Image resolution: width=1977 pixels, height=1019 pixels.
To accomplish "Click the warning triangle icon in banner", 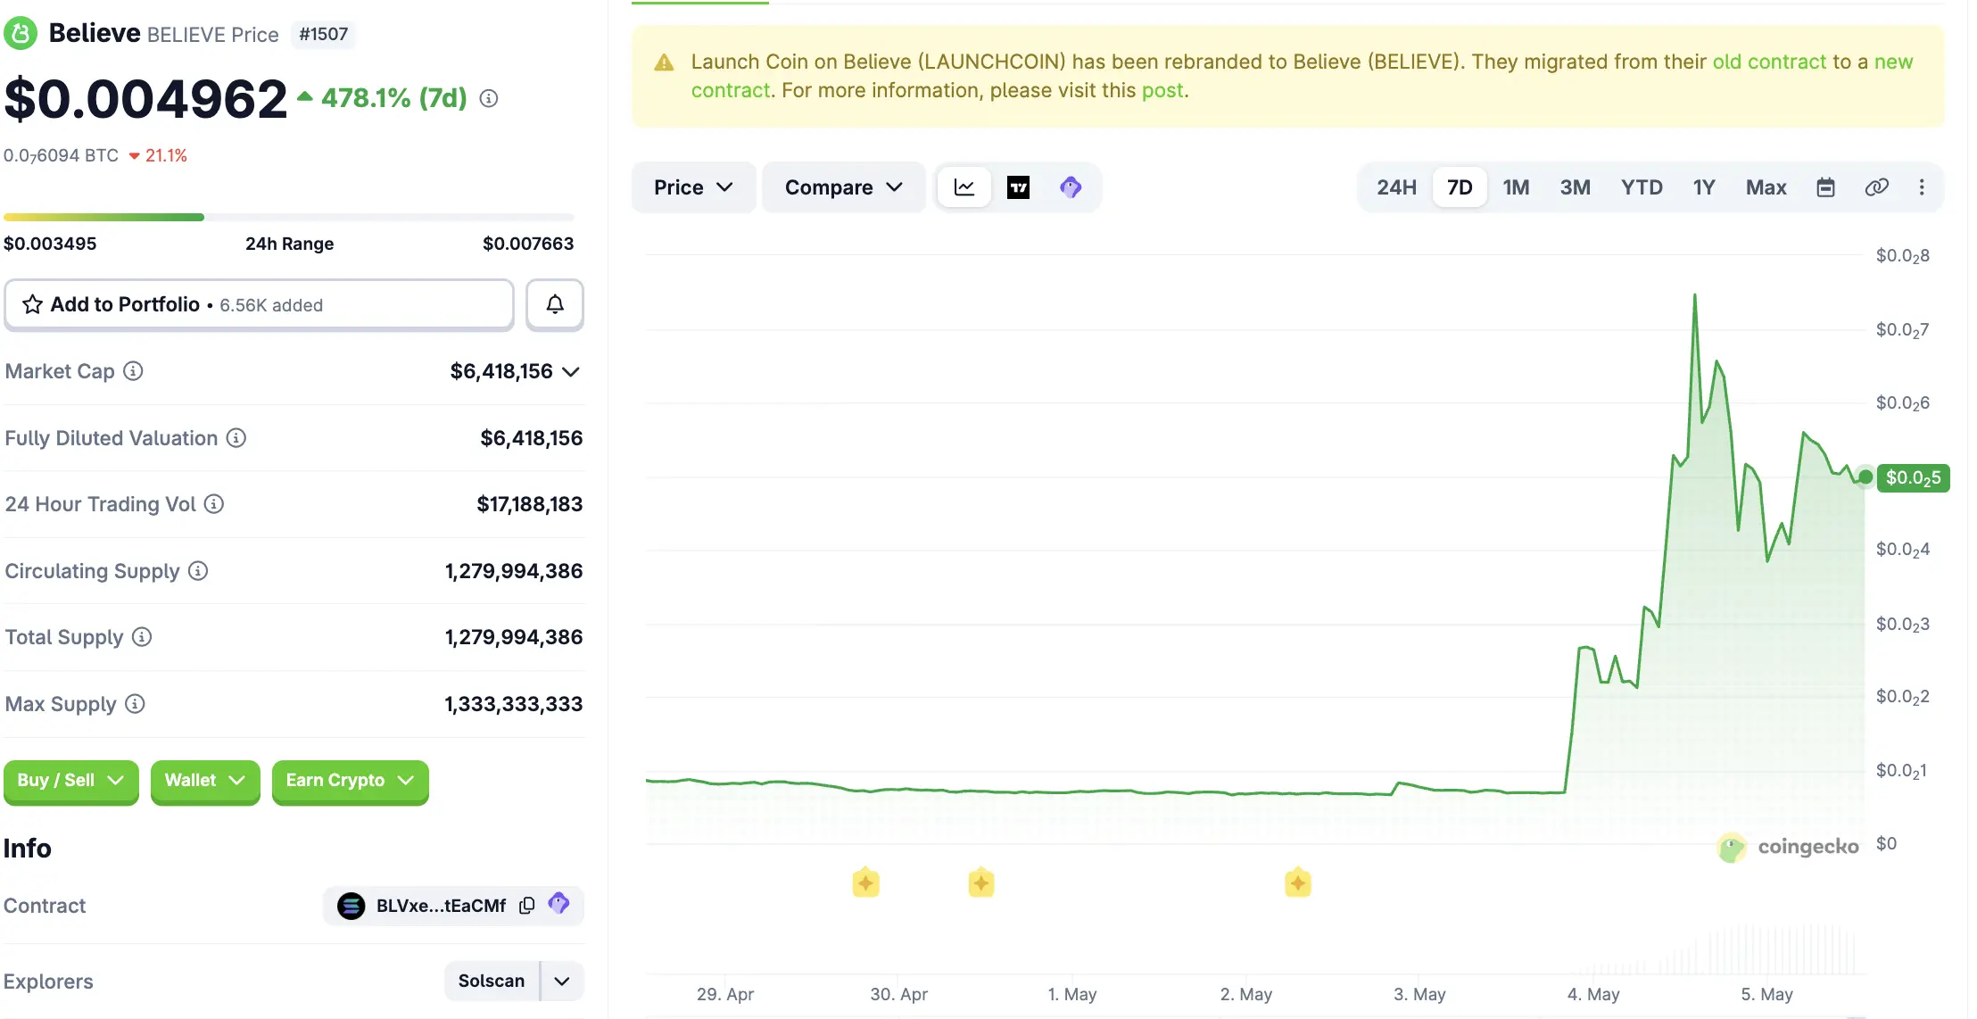I will [x=664, y=62].
